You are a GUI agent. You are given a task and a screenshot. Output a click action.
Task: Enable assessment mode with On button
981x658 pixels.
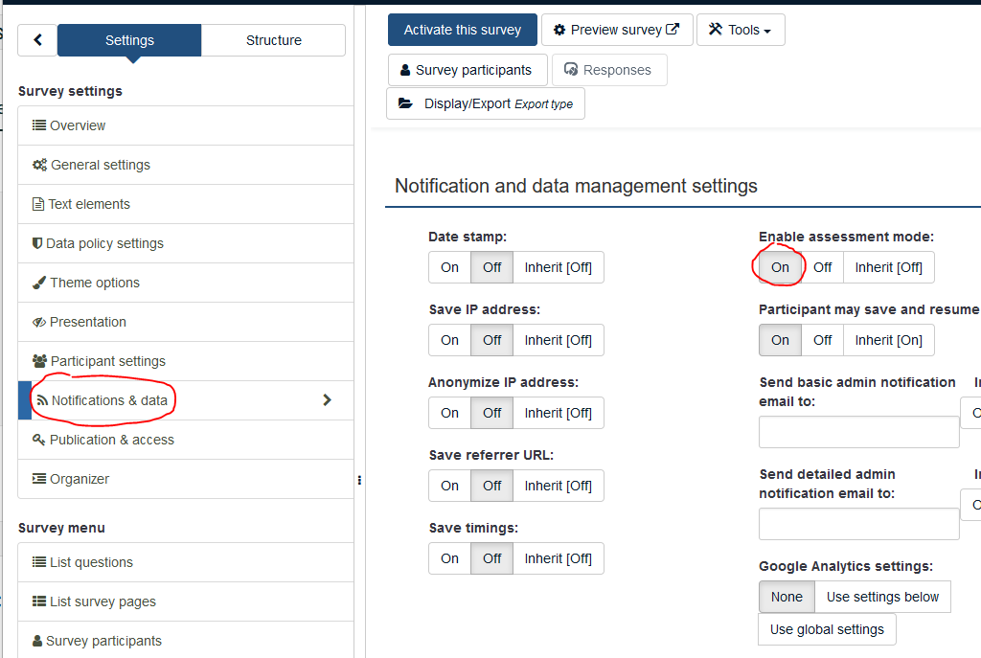(780, 267)
